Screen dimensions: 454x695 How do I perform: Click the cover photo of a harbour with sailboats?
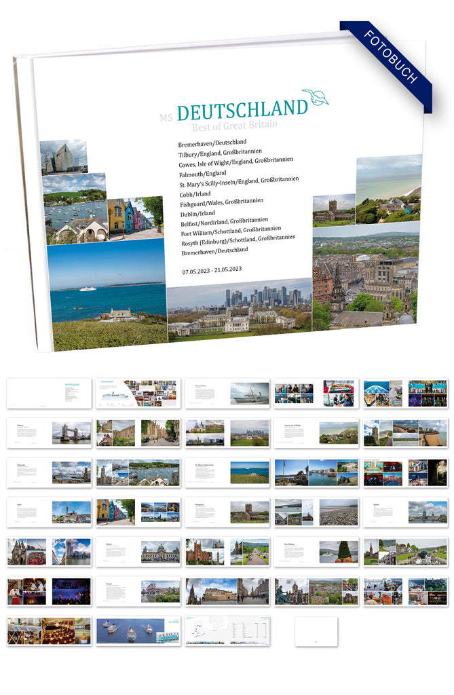pyautogui.click(x=76, y=209)
